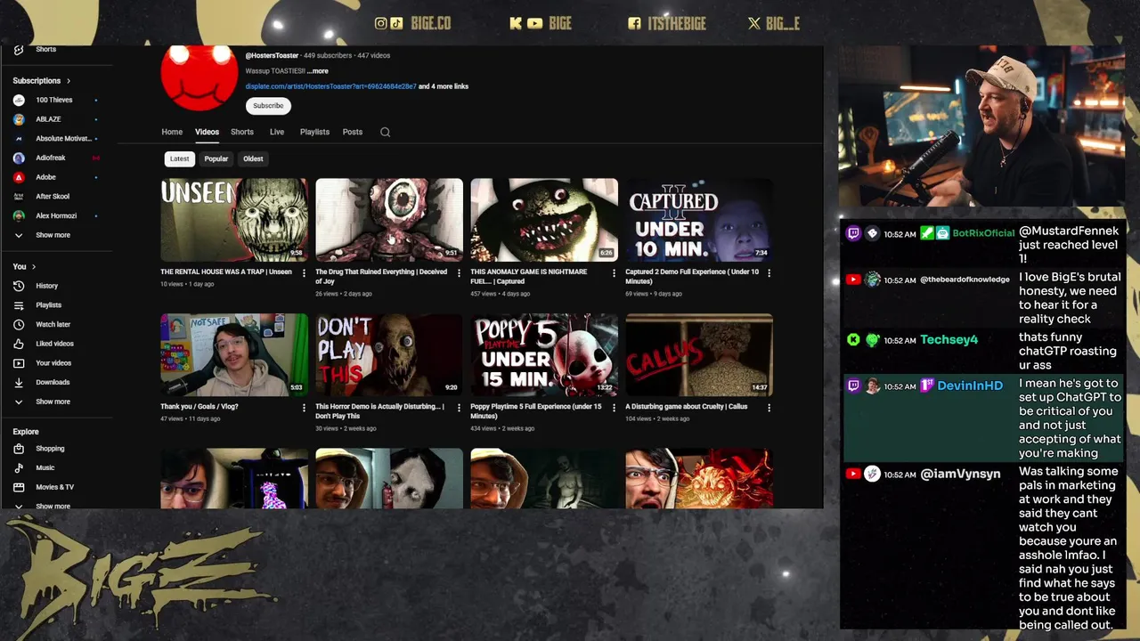Open Thank you Goals Vlog thumbnail
1140x641 pixels.
pos(234,354)
